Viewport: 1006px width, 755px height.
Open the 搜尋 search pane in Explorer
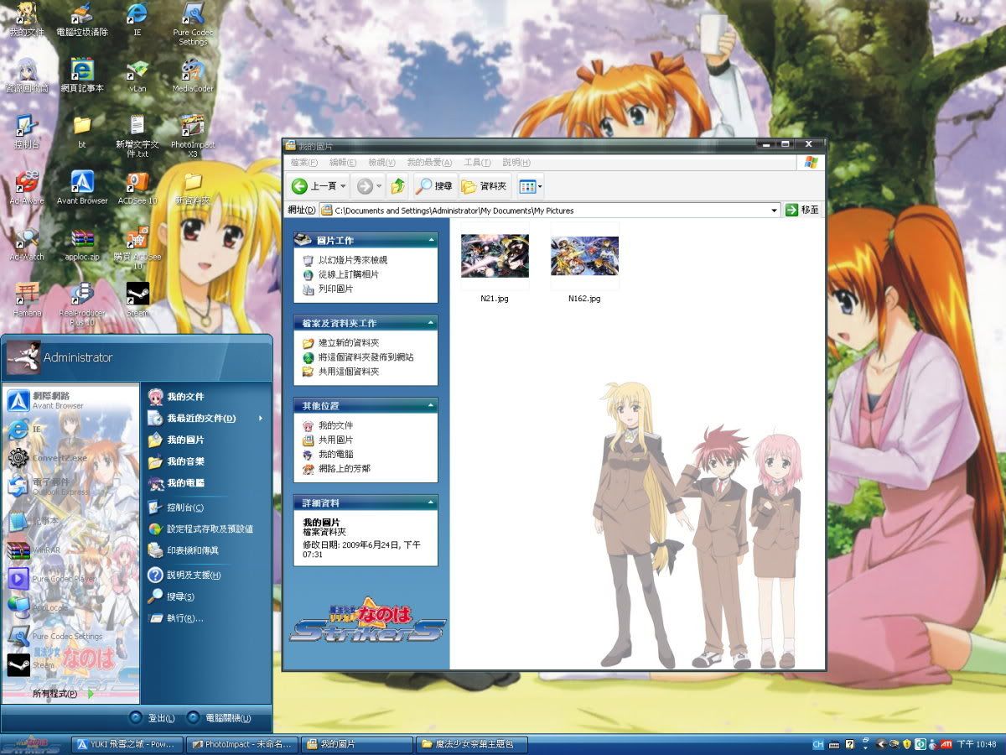pyautogui.click(x=435, y=185)
